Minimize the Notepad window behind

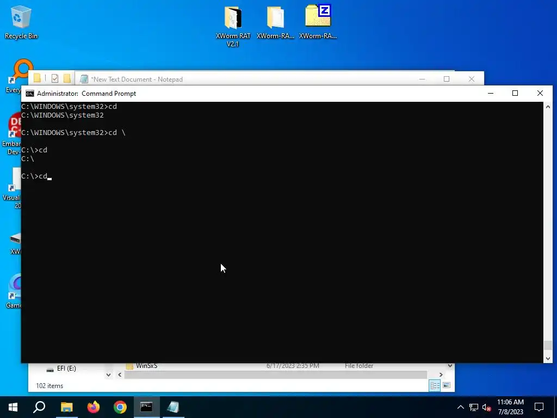tap(422, 79)
